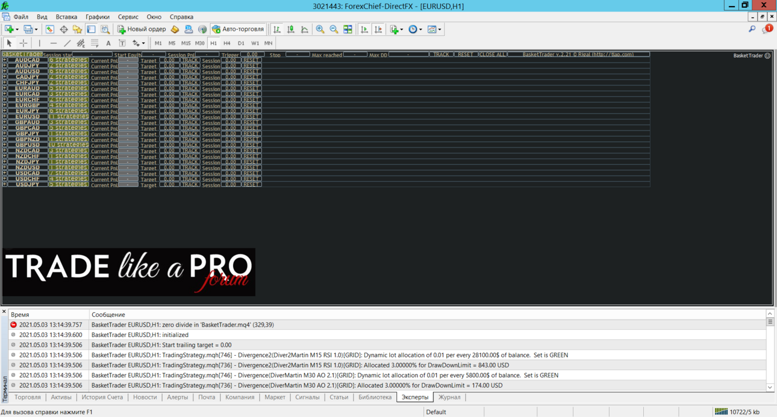Screen dimensions: 777x417
Task: Expand the CHFJPY row plus sign
Action: point(5,83)
